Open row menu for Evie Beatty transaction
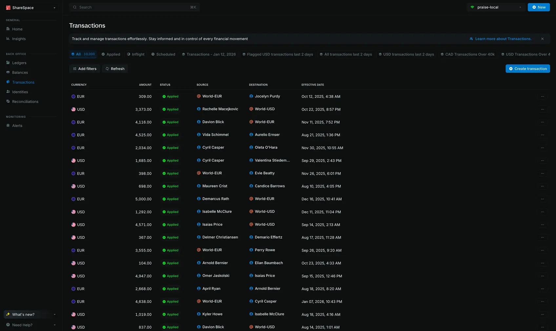 click(x=542, y=173)
